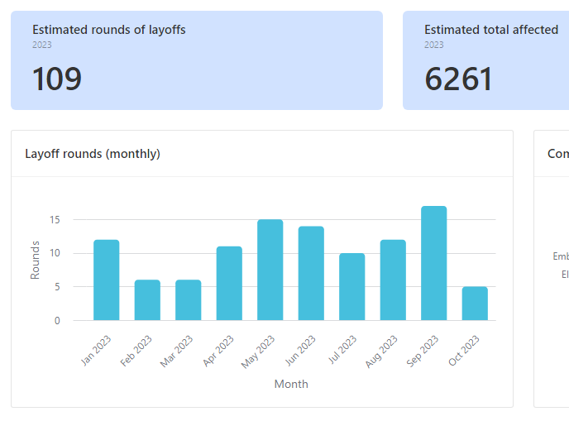This screenshot has width=569, height=421.
Task: Click the 'Month' x-axis title
Action: (x=291, y=384)
